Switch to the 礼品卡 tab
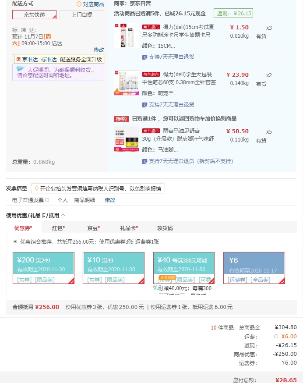This screenshot has height=383, width=303. click(129, 228)
